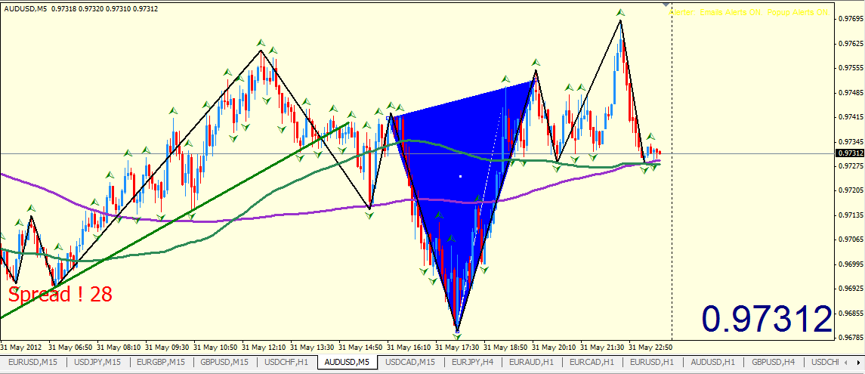Click the triangle's top-left anchor square

388,118
